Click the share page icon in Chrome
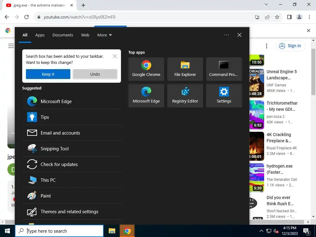The width and height of the screenshot is (316, 237). (x=267, y=17)
